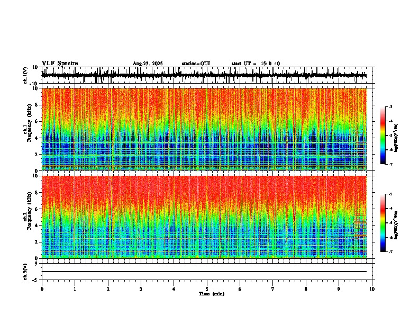
Task: Click the log(PSD) label beside ch.2 colorbar
Action: [x=396, y=225]
